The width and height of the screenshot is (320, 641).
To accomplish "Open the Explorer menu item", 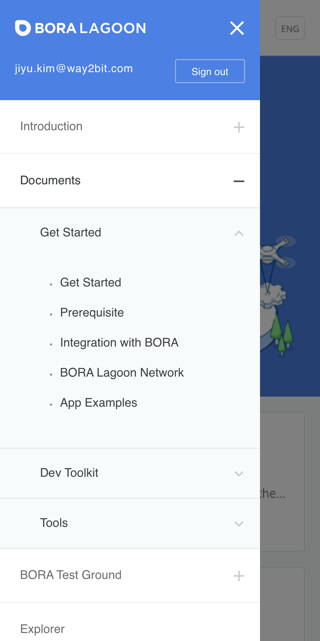I will click(42, 629).
